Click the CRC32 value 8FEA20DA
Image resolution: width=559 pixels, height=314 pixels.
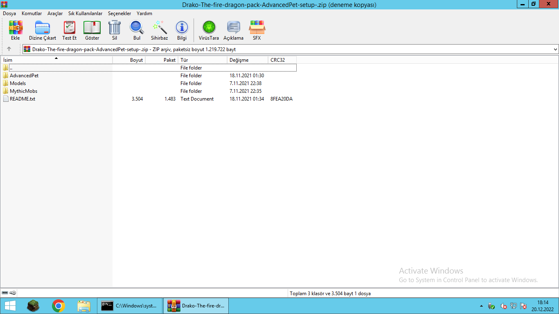[x=282, y=99]
